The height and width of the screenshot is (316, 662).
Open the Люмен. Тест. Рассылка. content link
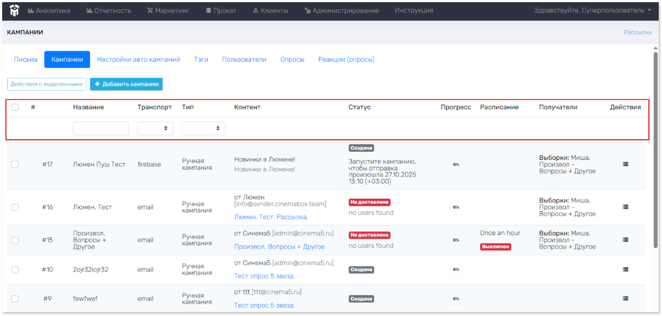pos(271,217)
